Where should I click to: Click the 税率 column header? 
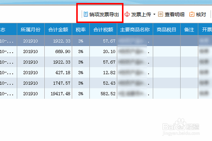(x=81, y=29)
